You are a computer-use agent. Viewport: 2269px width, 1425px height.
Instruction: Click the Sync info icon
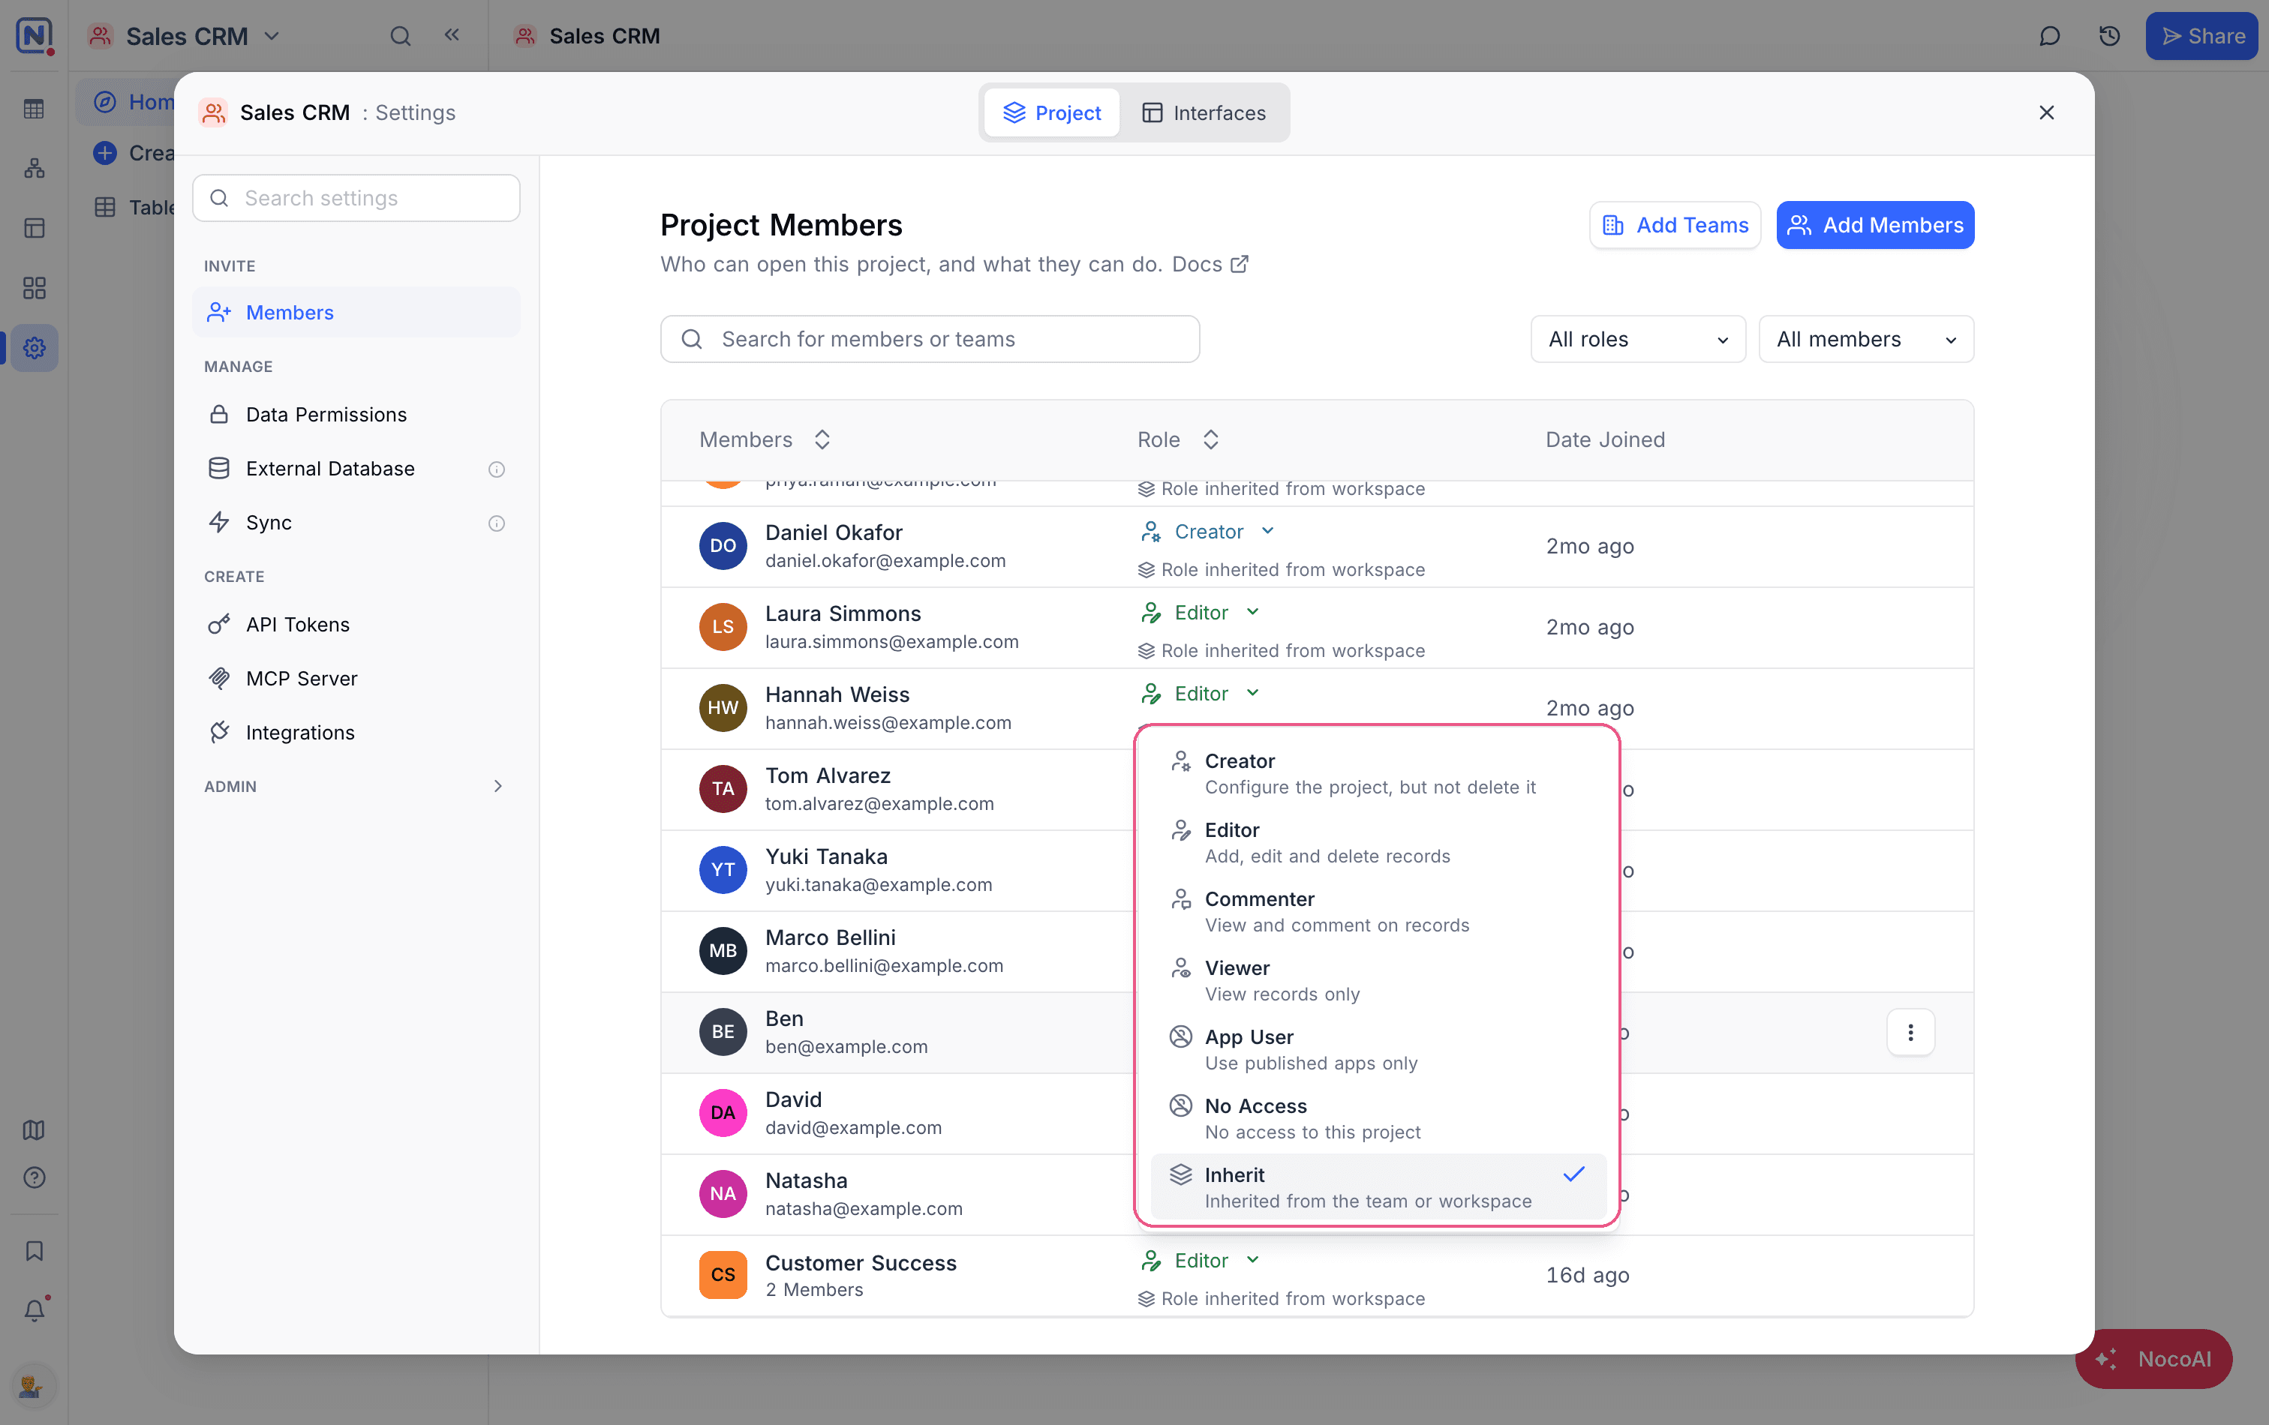point(497,523)
